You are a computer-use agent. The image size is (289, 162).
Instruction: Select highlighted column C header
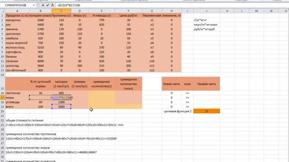click(61, 11)
